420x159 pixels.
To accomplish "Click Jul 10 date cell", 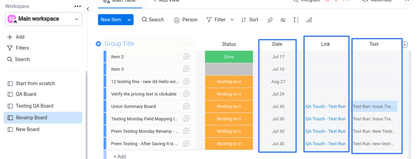I will tap(278, 69).
